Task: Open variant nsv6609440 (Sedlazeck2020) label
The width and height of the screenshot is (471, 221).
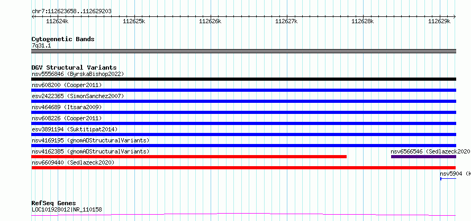Action: pyautogui.click(x=73, y=162)
